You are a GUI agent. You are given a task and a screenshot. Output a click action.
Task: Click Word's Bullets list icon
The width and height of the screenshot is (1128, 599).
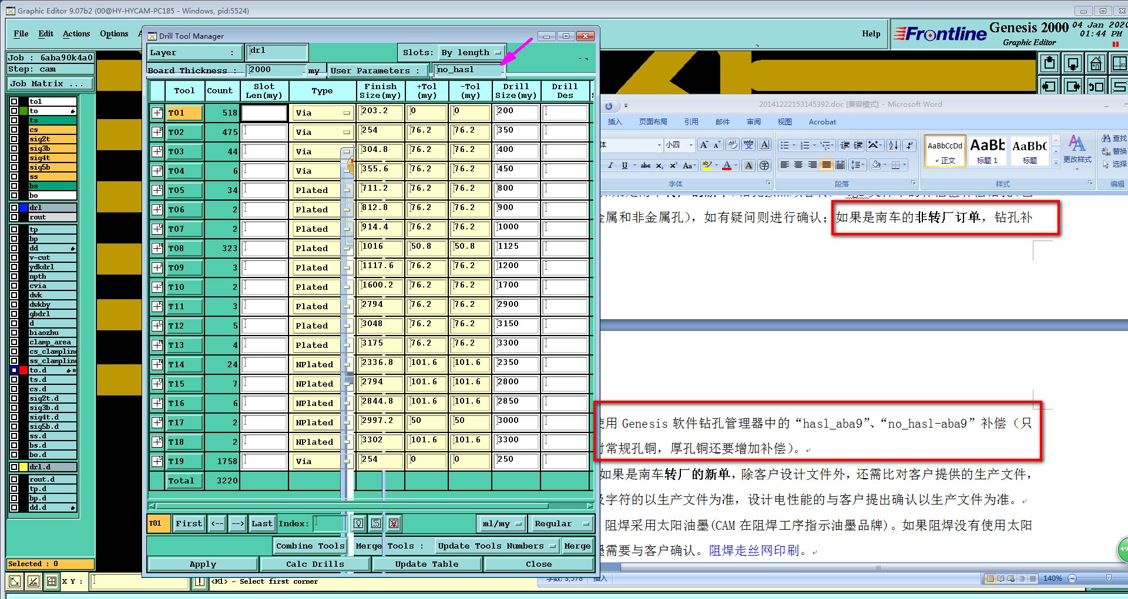pos(785,145)
